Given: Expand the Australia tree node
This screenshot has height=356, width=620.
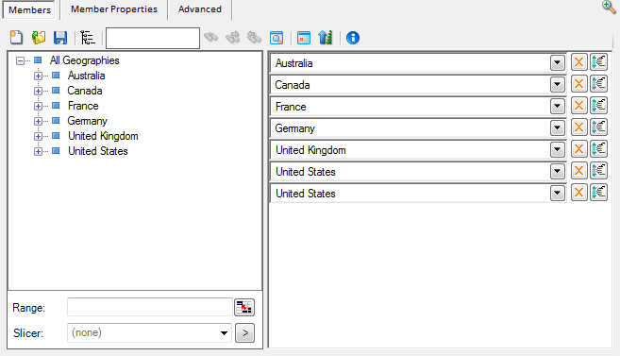Looking at the screenshot, I should 38,76.
